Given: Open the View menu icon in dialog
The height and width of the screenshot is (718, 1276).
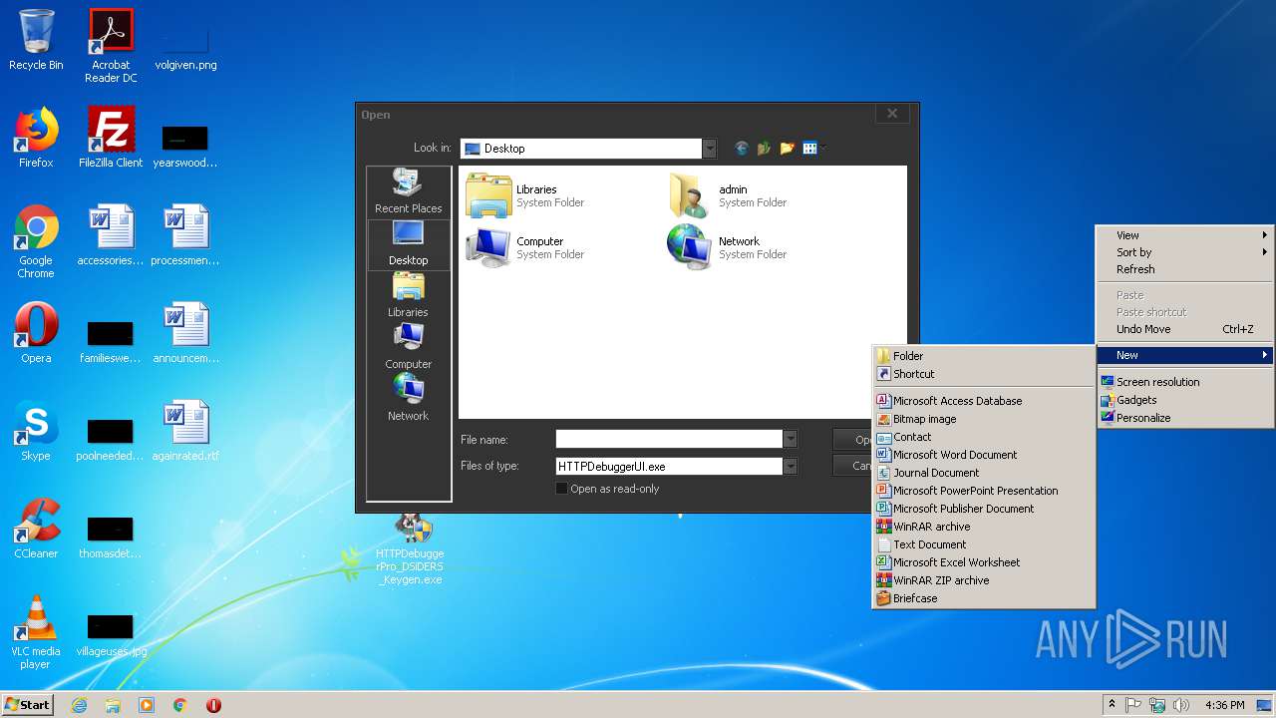Looking at the screenshot, I should click(813, 149).
